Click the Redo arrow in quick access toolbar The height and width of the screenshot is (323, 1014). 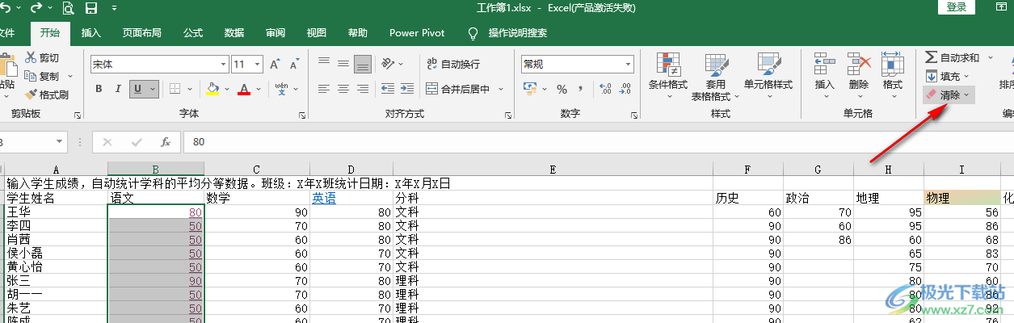pos(36,8)
